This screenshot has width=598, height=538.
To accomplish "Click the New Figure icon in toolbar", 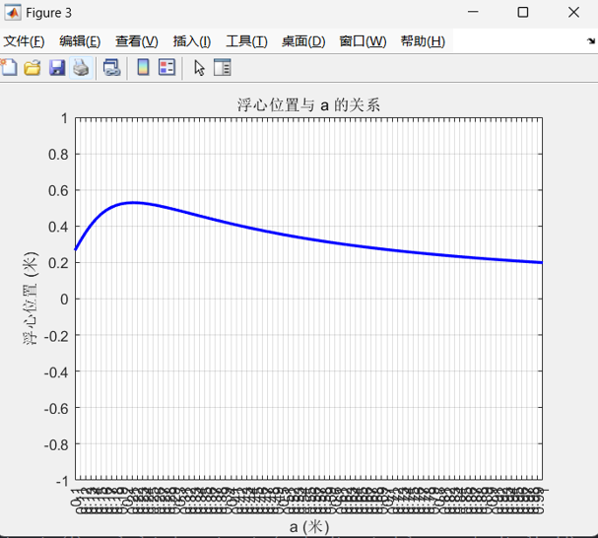I will (x=9, y=67).
